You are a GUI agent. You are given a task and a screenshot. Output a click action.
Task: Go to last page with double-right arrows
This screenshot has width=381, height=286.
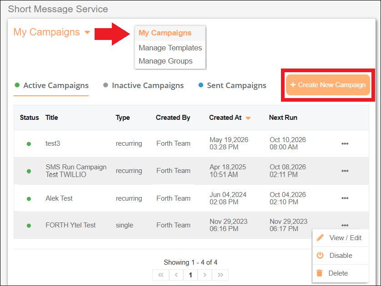point(221,275)
